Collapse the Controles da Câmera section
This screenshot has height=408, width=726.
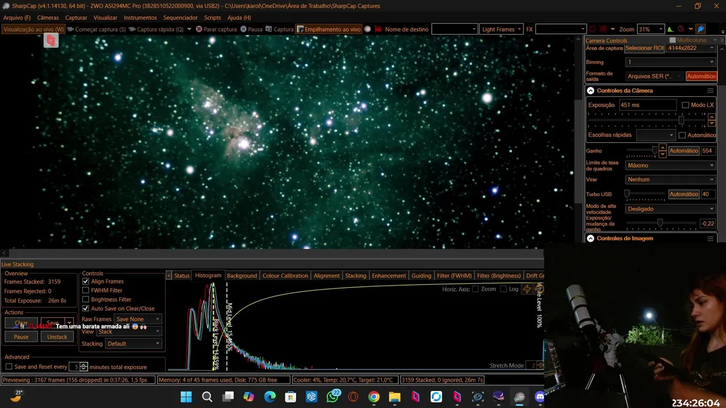(x=590, y=91)
